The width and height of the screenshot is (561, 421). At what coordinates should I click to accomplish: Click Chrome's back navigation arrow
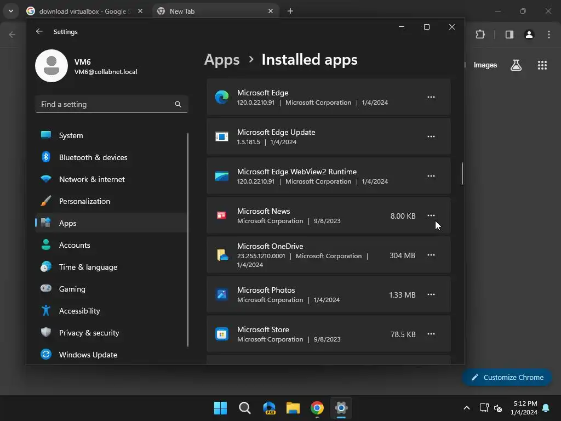(12, 35)
